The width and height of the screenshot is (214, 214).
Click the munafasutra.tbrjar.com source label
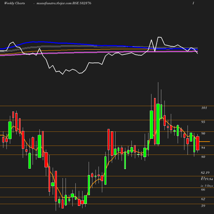click(54, 3)
